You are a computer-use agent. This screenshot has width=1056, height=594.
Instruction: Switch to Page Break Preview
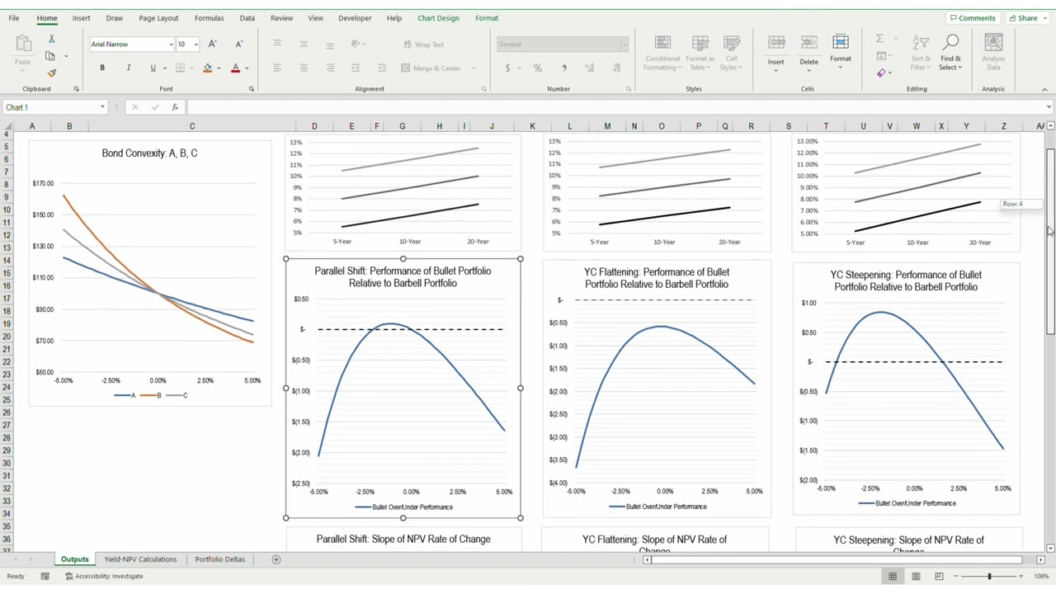[939, 576]
